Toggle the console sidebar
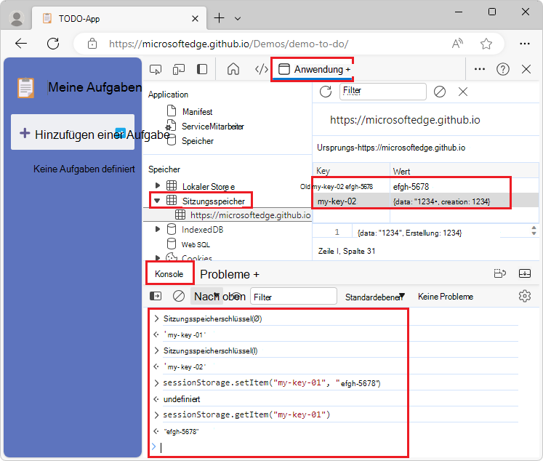 tap(156, 296)
